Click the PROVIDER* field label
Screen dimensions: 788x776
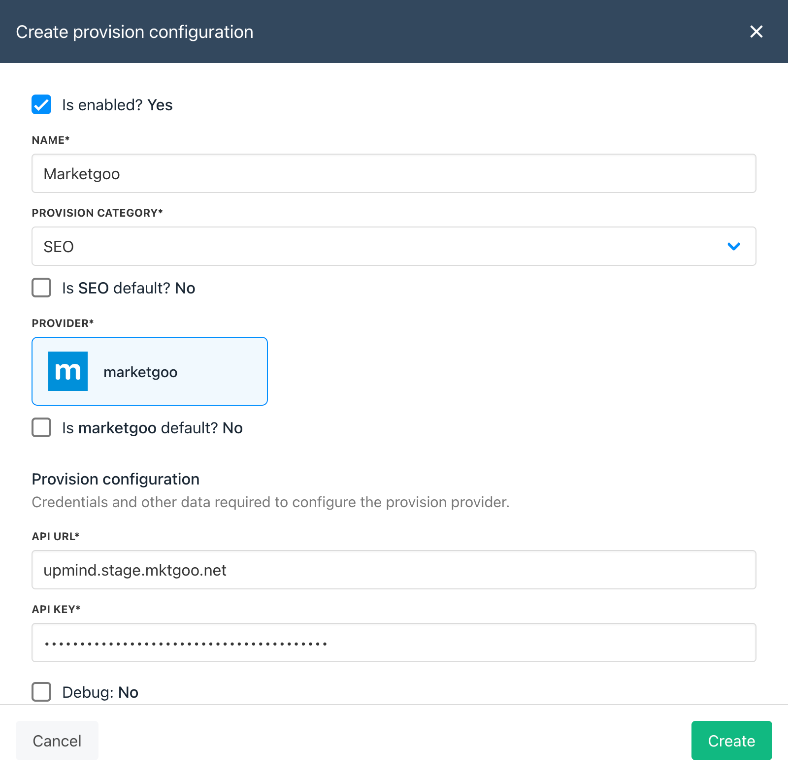(x=63, y=323)
